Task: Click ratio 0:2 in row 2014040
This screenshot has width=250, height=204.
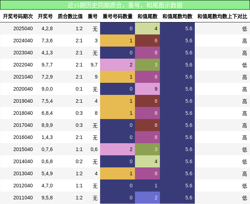Action: tap(79, 161)
